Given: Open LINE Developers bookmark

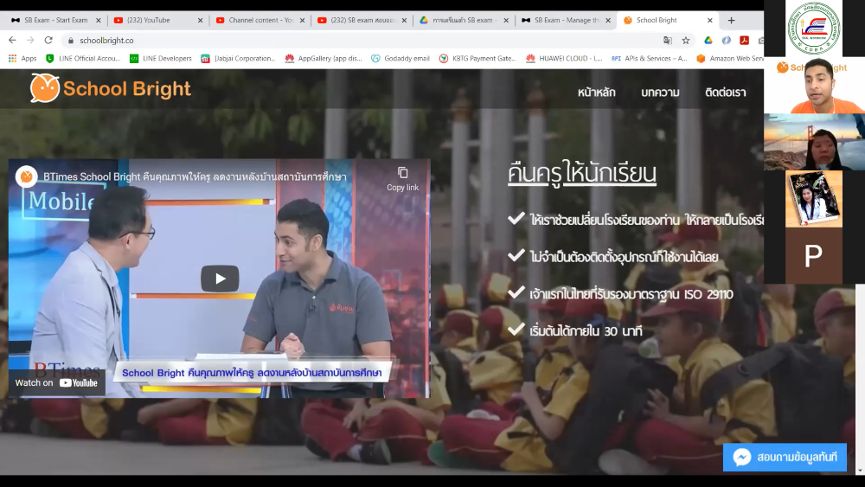Looking at the screenshot, I should tap(161, 59).
